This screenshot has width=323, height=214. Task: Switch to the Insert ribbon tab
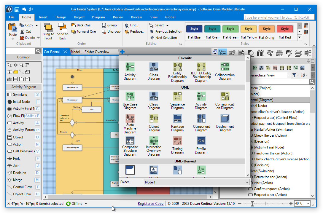[x=43, y=17]
